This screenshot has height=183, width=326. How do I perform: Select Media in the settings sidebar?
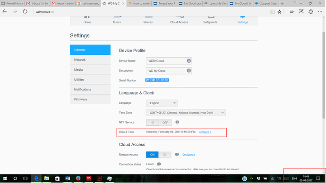pyautogui.click(x=90, y=70)
